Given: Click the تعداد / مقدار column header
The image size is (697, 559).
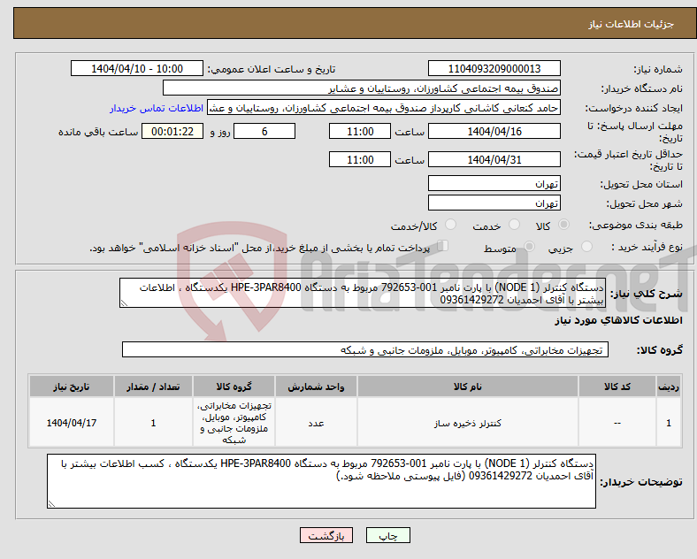Looking at the screenshot, I should pyautogui.click(x=153, y=387).
